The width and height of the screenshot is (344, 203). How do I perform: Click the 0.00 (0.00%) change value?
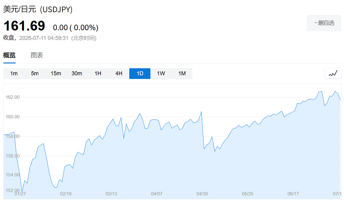pos(76,28)
